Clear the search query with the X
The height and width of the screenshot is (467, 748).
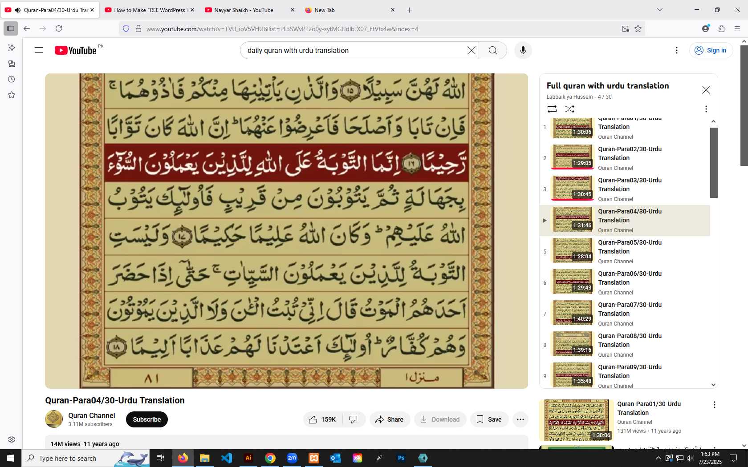tap(471, 50)
